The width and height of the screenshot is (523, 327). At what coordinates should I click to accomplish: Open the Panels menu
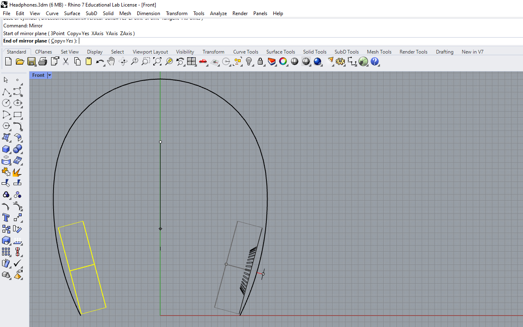260,13
